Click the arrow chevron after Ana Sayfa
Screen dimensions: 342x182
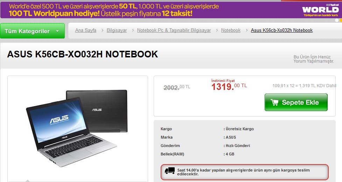[x=102, y=30]
